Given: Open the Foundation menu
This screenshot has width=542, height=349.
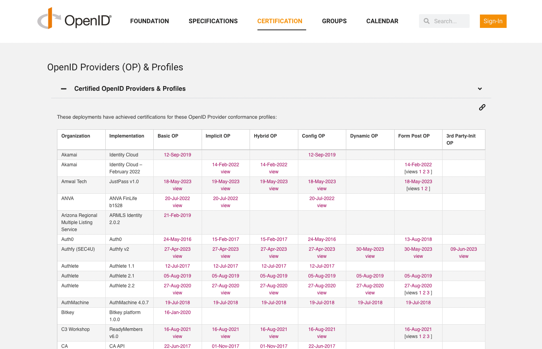Looking at the screenshot, I should 149,21.
